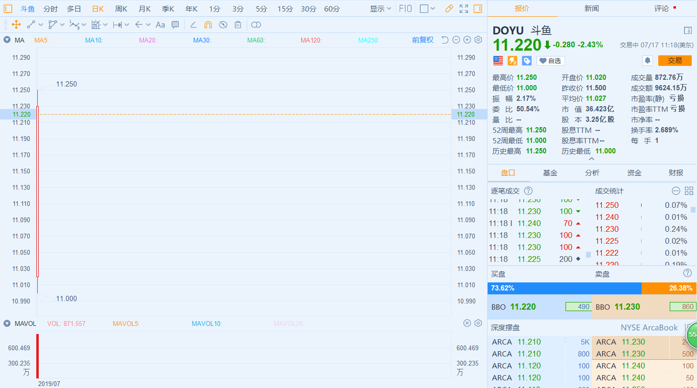Reset chart with undo arrow icon
Viewport: 697px width, 388px height.
pyautogui.click(x=445, y=40)
